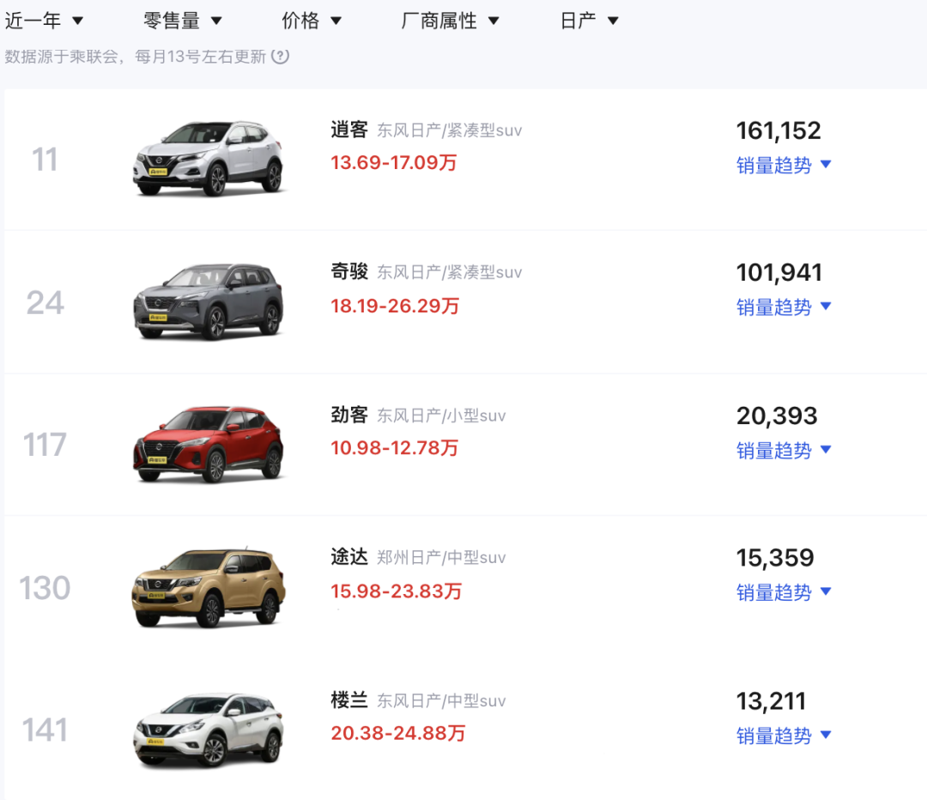Click the 途达 price range 15.98-23.83万

pos(396,591)
